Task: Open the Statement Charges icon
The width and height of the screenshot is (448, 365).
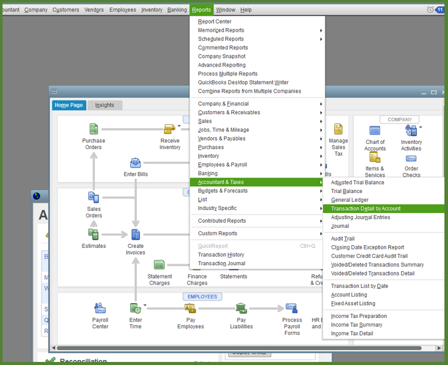Action: tap(159, 265)
